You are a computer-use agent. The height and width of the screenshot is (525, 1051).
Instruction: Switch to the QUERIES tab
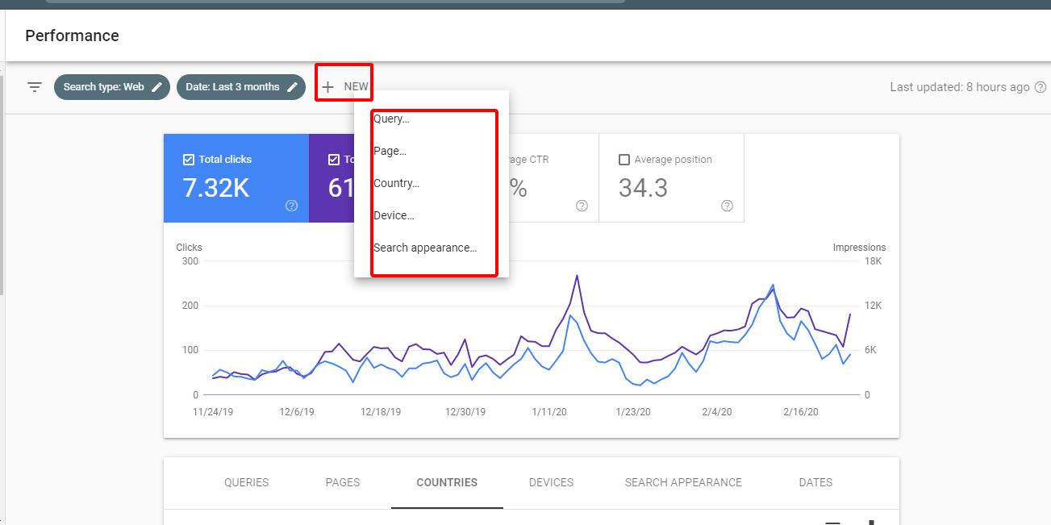pos(246,482)
